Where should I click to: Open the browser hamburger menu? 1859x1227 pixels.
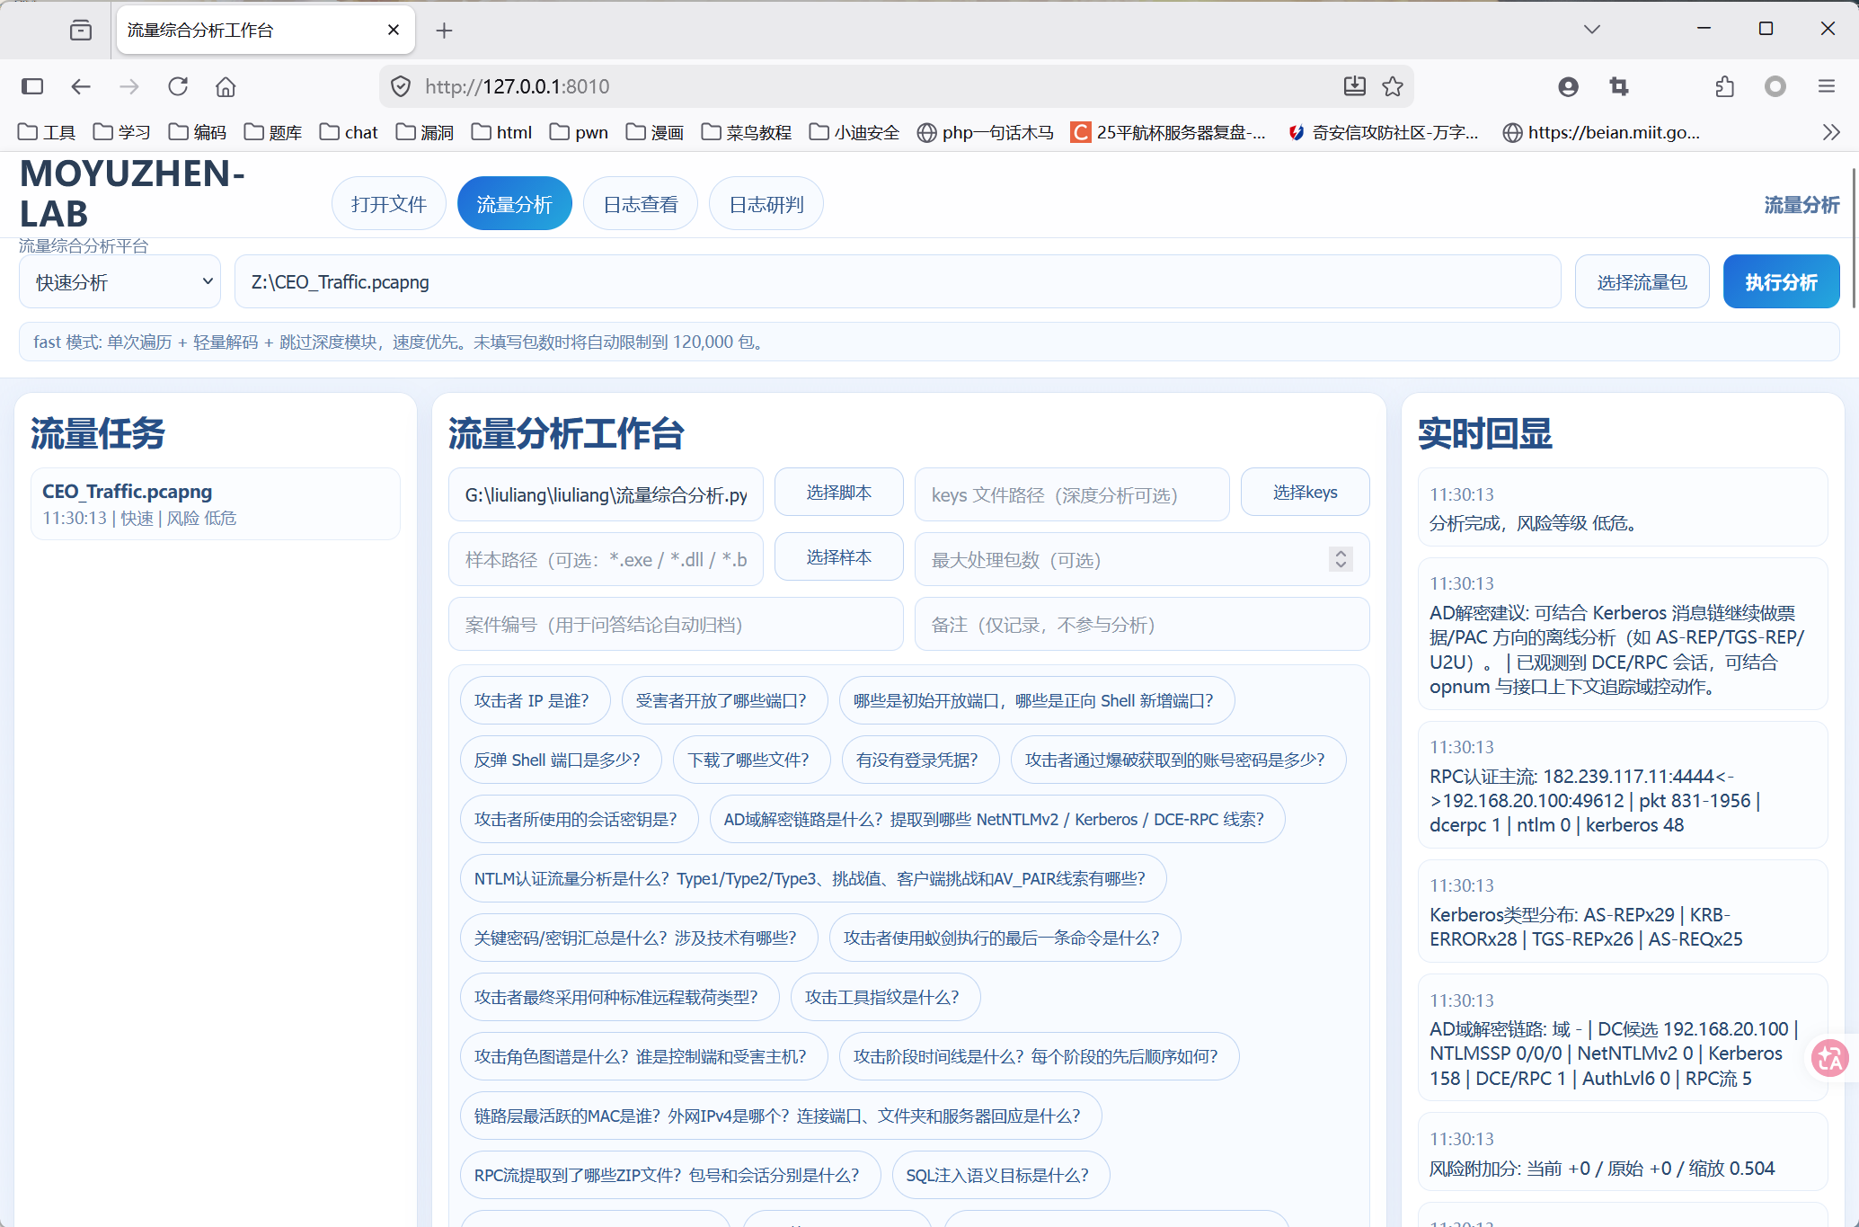click(1827, 86)
